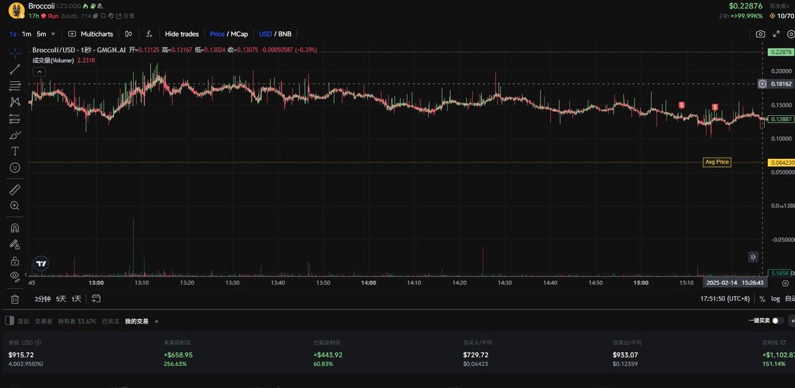Screen dimensions: 795x388
Task: Select the brush drawing tool
Action: pos(15,134)
